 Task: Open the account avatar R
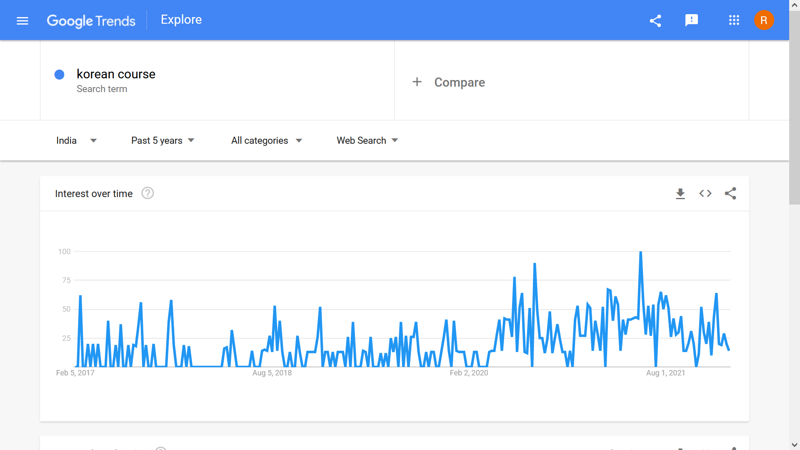click(x=764, y=20)
